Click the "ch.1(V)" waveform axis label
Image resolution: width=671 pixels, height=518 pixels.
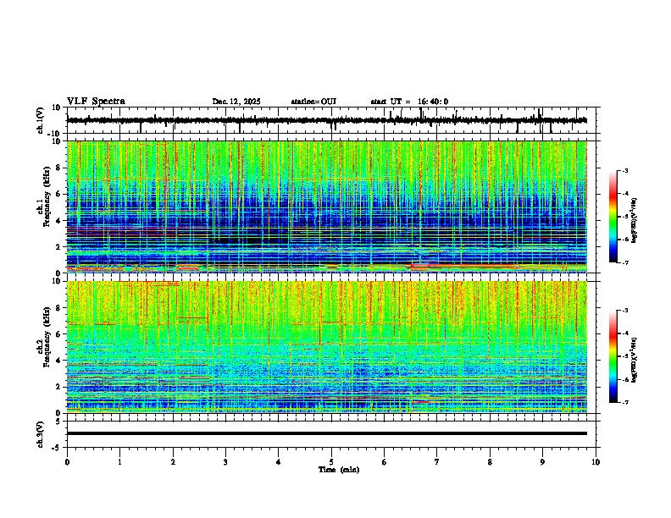(x=41, y=120)
